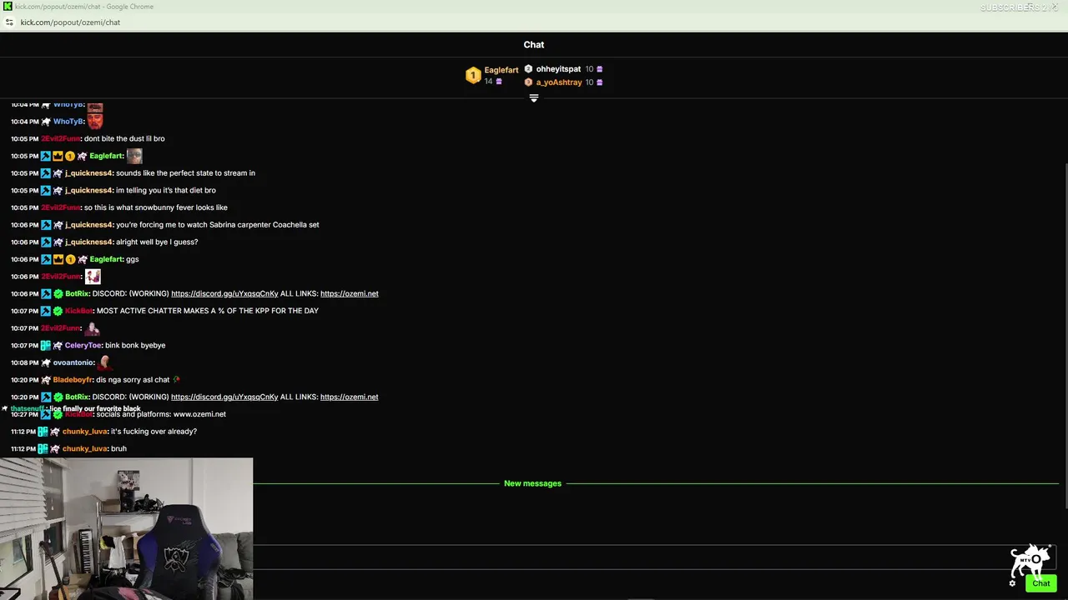The width and height of the screenshot is (1068, 600).
Task: Click the silver rank 2 badge
Action: (x=528, y=69)
